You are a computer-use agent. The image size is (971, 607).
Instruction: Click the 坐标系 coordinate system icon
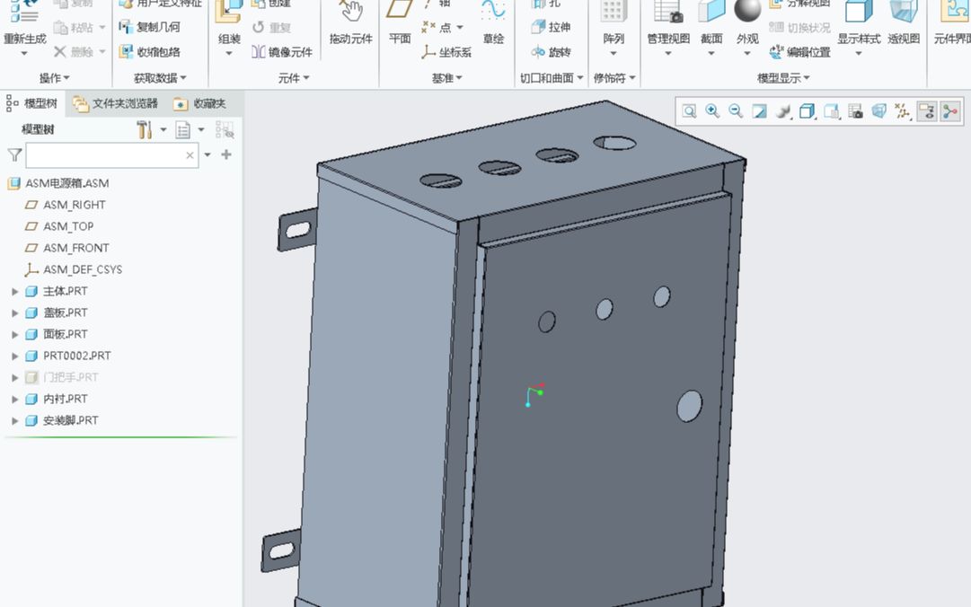446,52
